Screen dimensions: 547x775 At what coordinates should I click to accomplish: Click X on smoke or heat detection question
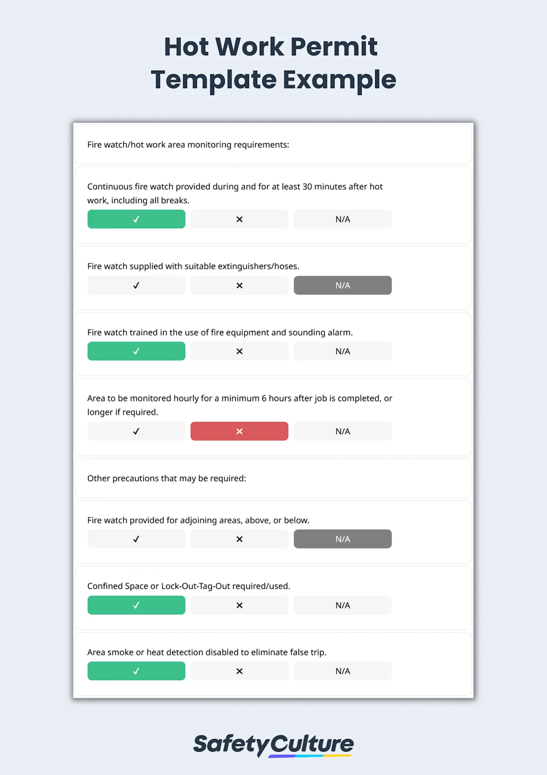[x=239, y=671]
